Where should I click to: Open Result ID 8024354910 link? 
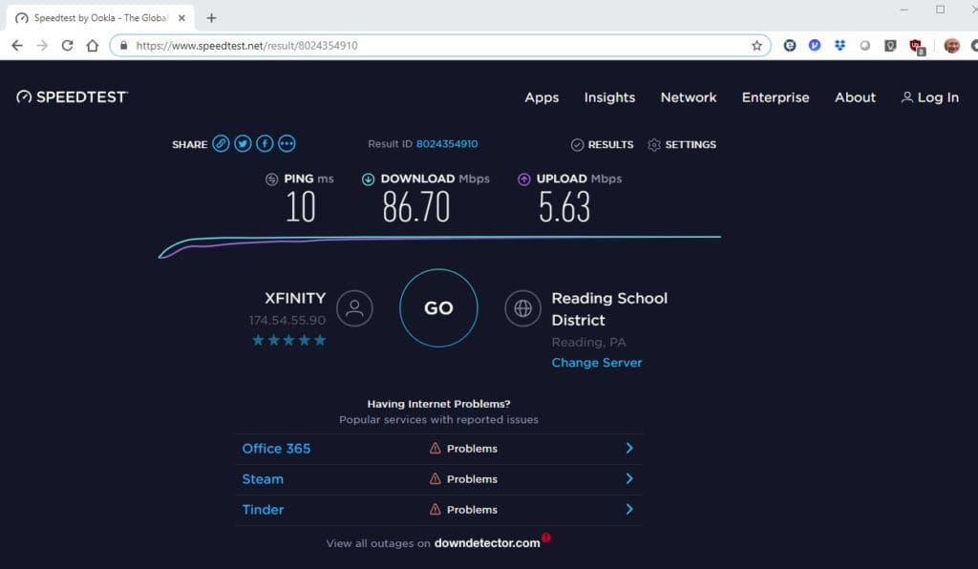pyautogui.click(x=447, y=144)
